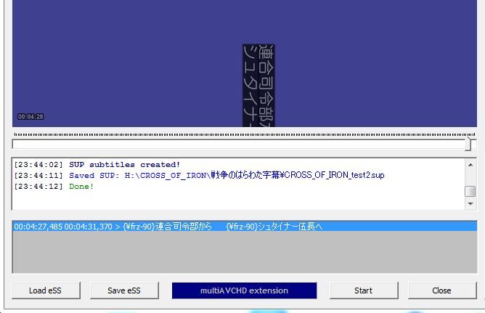Select the subtitle row starting 00:04:27,485

pos(245,227)
